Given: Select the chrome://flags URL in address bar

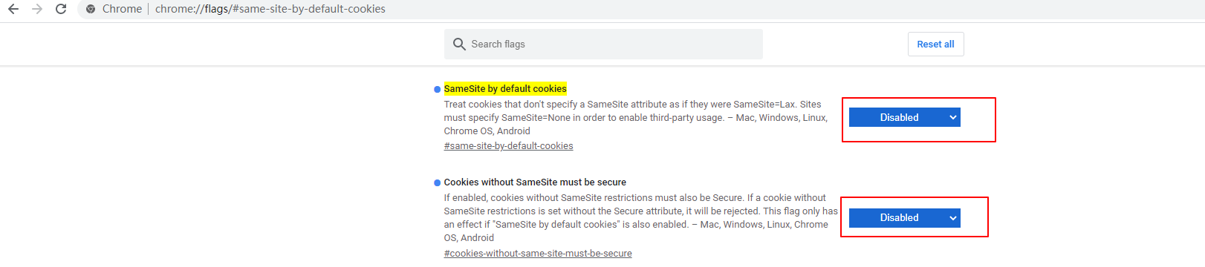Looking at the screenshot, I should coord(270,9).
